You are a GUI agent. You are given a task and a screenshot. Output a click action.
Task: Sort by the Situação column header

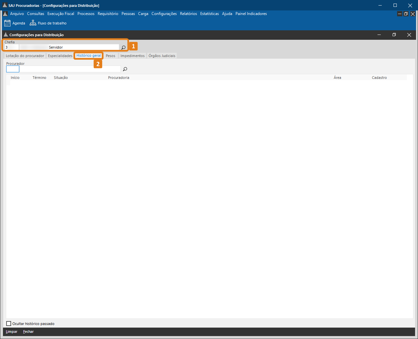pyautogui.click(x=61, y=78)
